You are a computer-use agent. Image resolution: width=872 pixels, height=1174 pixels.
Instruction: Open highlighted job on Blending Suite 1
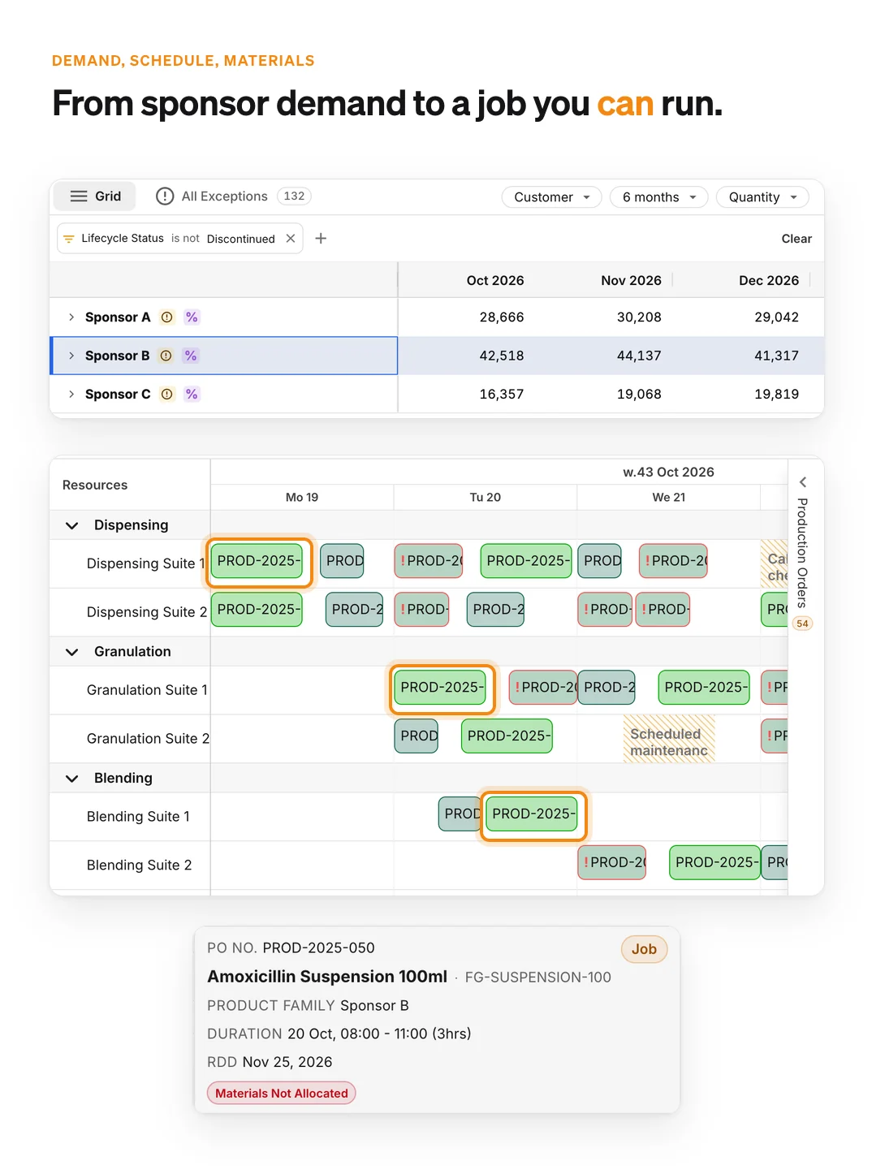pyautogui.click(x=533, y=814)
